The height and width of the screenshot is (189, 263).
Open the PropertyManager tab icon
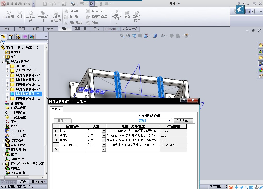click(x=11, y=37)
